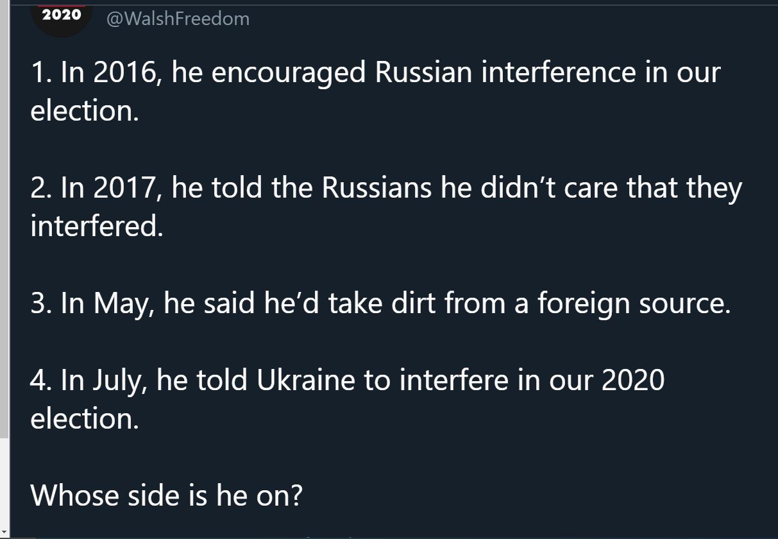
Task: Click the word "interfered." in the tweet
Action: [97, 226]
